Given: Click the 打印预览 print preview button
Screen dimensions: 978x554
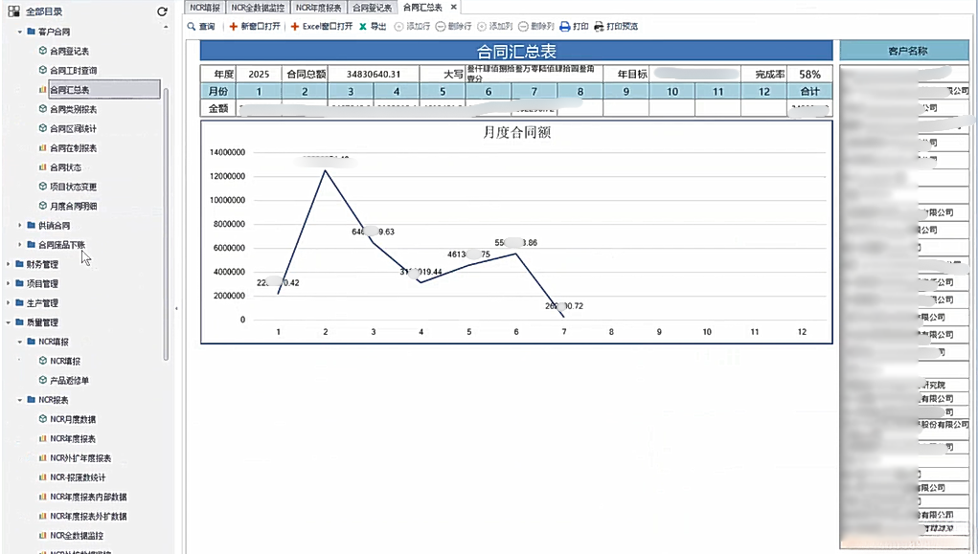Looking at the screenshot, I should coord(616,26).
